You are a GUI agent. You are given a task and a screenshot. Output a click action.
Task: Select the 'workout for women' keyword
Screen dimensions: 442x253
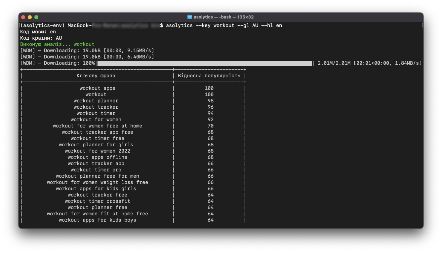tap(96, 120)
